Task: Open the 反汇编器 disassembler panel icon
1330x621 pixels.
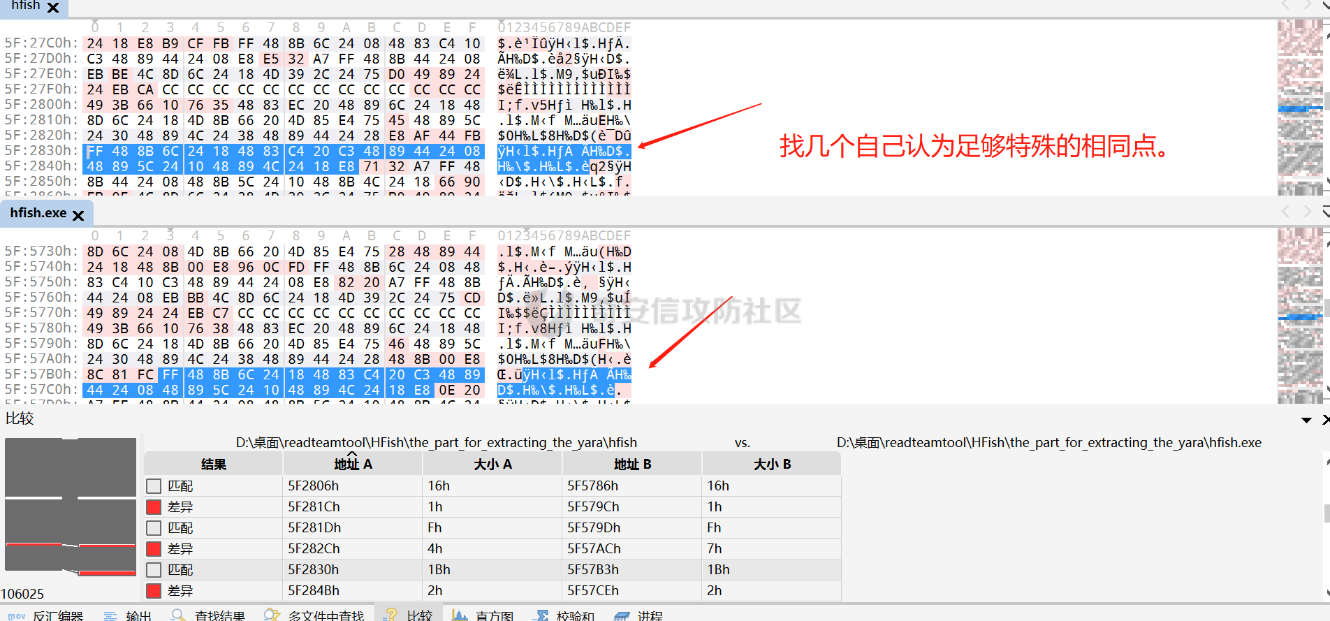Action: tap(17, 615)
